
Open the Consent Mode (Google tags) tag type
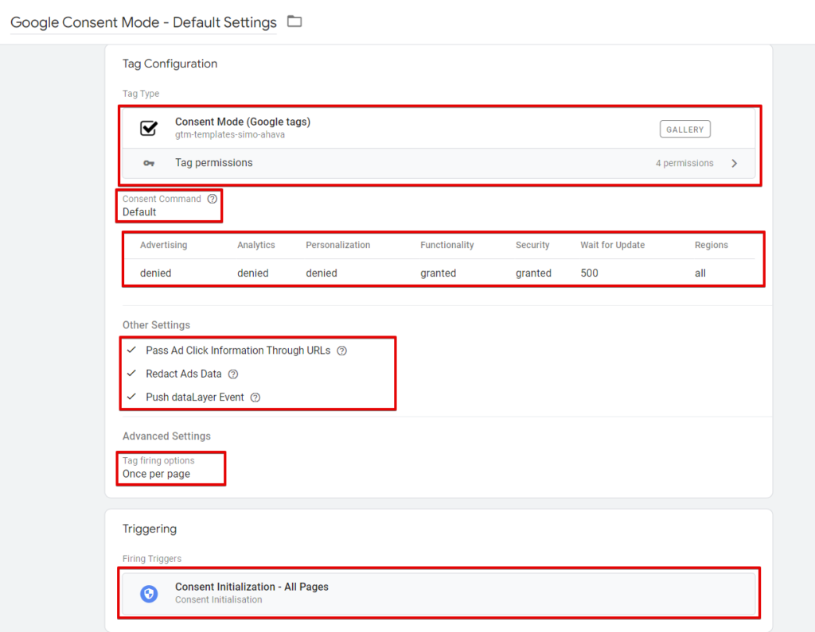[439, 128]
